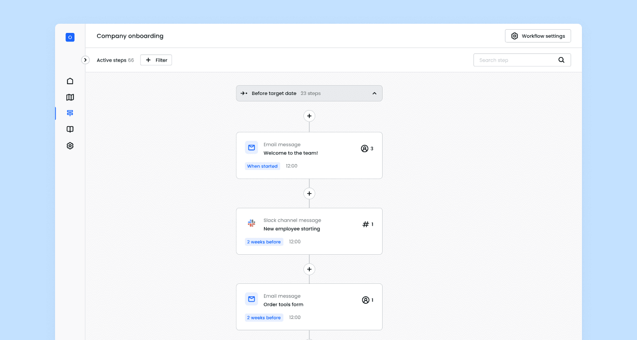
Task: Click the Company onboarding title
Action: pos(130,36)
